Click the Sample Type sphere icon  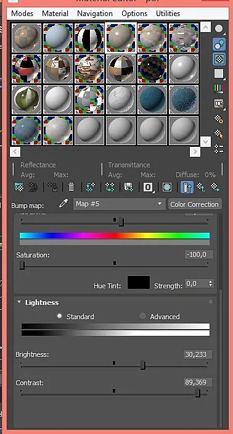tap(219, 29)
